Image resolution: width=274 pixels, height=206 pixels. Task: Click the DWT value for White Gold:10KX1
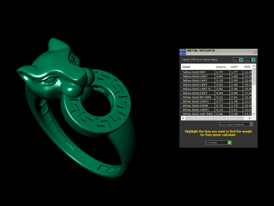236,101
